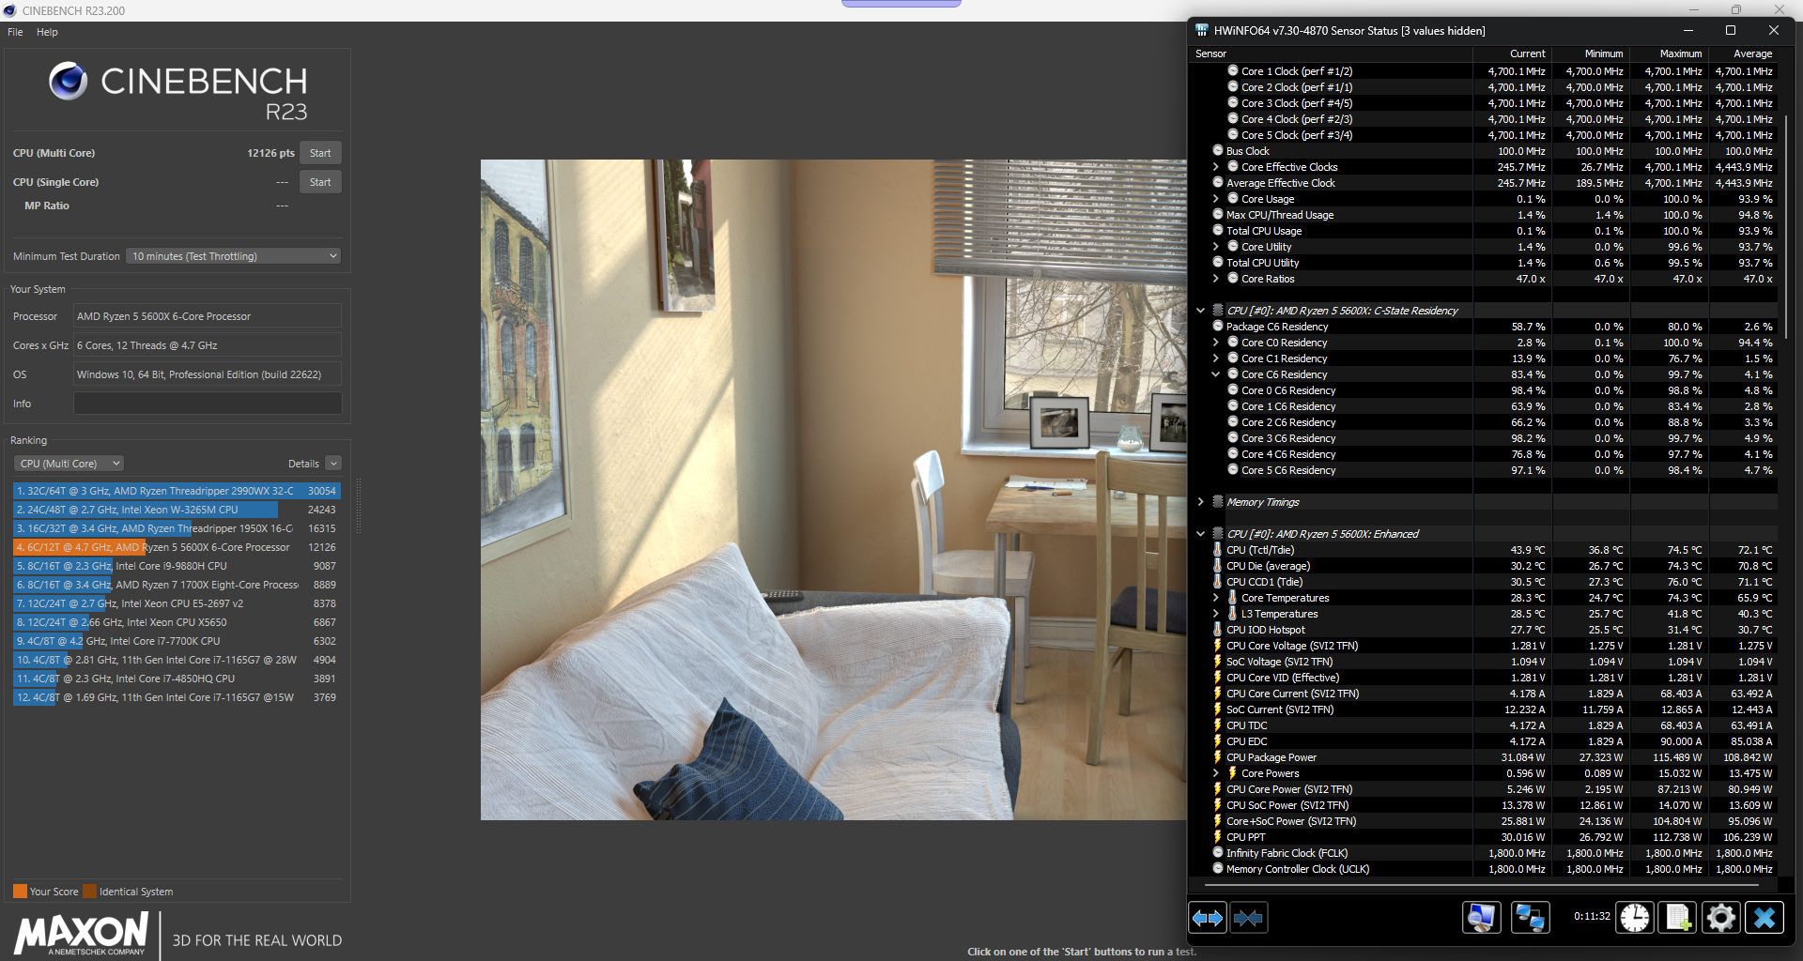Expand the L3 Temperatures group
Screen dimensions: 1803x961
pos(1216,614)
